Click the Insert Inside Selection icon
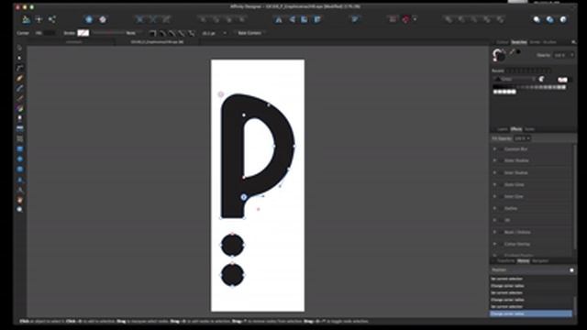Viewport: 587px width, 330px height. coord(562,19)
